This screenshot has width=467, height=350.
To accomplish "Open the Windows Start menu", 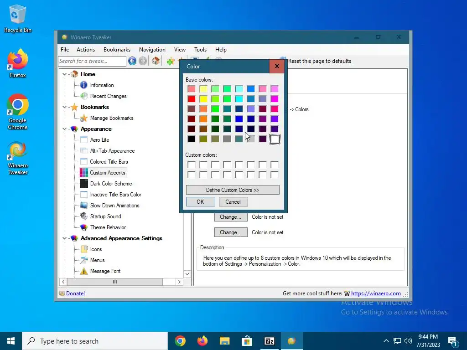I will 11,341.
